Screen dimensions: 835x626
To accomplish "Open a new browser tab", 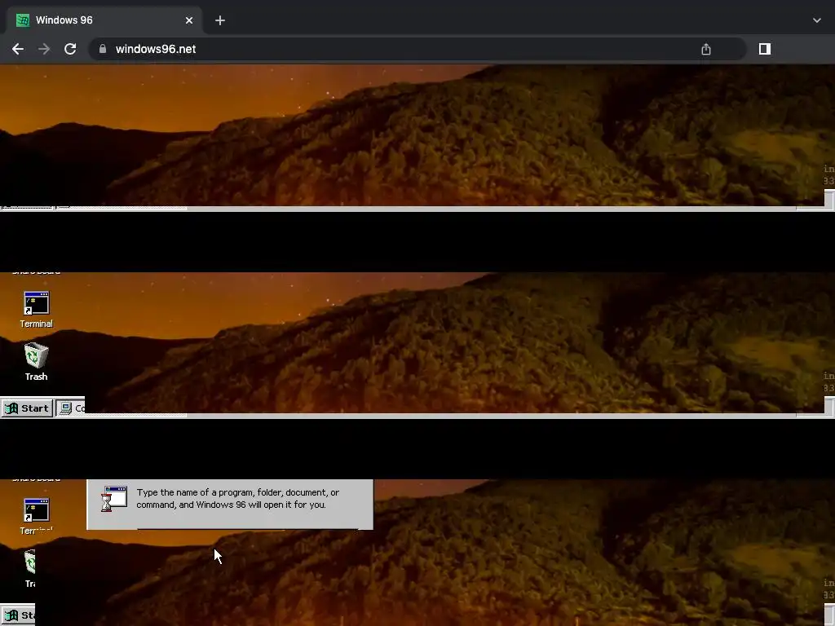I will 220,20.
